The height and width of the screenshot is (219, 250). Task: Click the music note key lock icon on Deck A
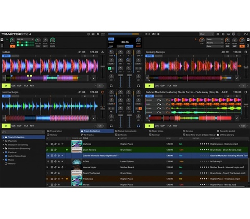[x=94, y=78]
